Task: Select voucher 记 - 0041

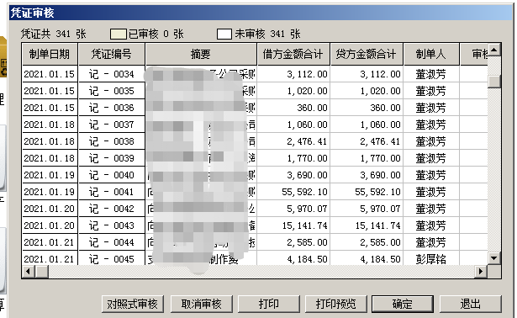Action: pos(112,192)
